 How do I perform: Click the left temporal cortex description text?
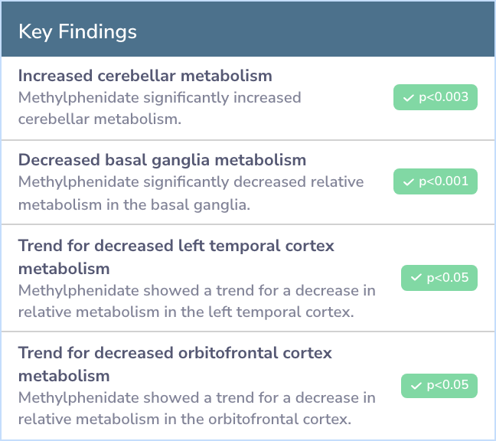click(197, 301)
